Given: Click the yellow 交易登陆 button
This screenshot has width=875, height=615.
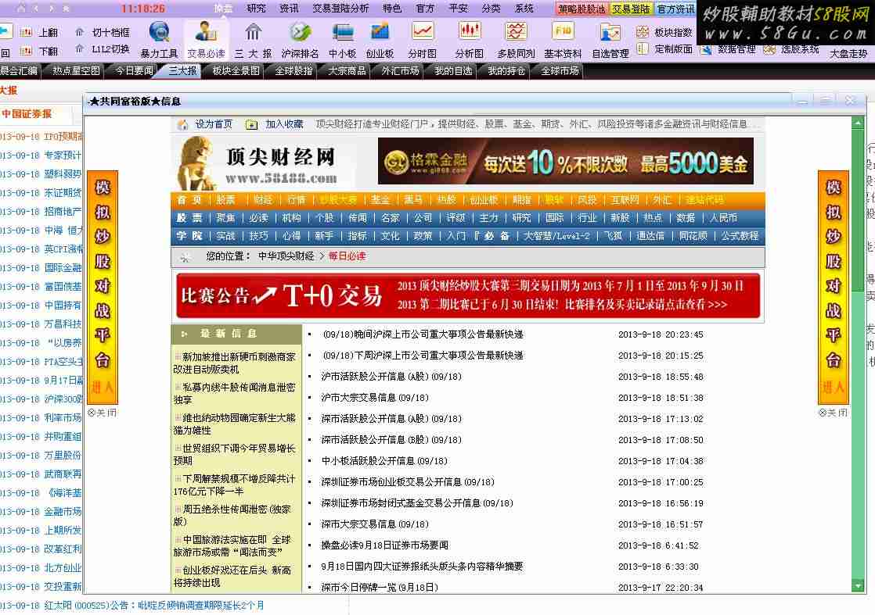Looking at the screenshot, I should [631, 9].
